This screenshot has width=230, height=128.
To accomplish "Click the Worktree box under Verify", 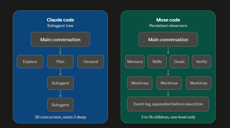I will click(199, 83).
